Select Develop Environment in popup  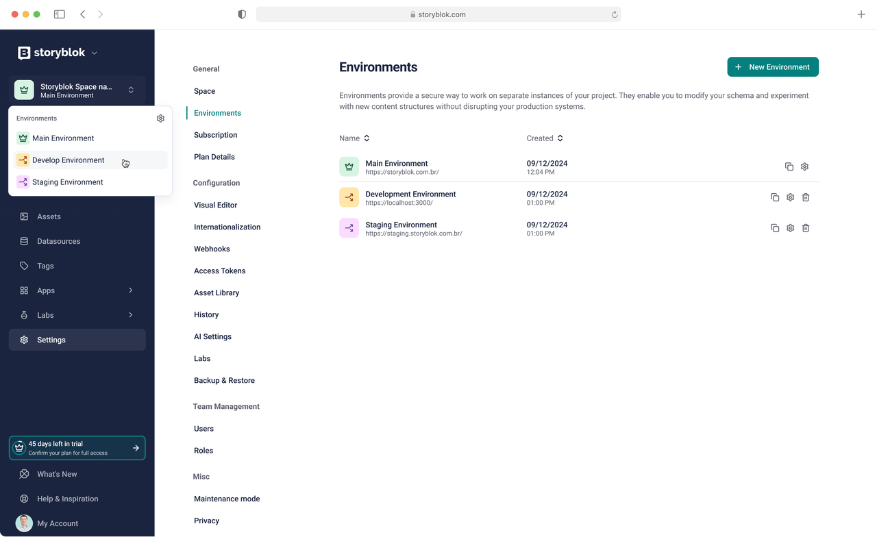tap(90, 160)
